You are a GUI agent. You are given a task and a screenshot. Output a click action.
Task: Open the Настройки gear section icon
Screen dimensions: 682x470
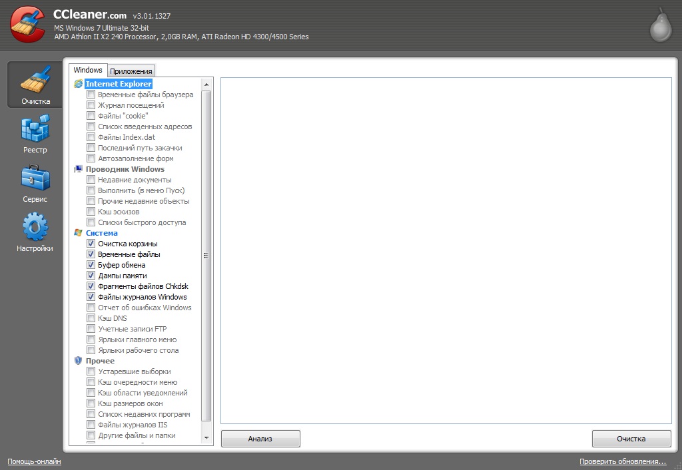pyautogui.click(x=35, y=227)
